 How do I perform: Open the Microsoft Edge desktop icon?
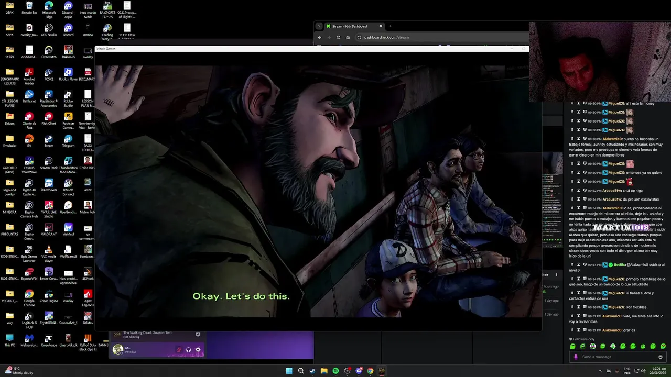click(x=49, y=8)
